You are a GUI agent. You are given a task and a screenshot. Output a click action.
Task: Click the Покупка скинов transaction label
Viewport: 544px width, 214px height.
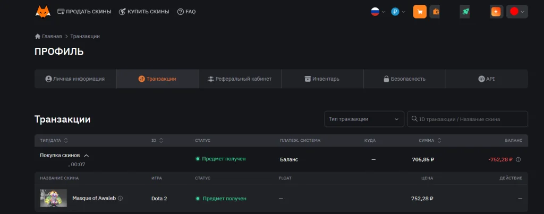click(60, 156)
